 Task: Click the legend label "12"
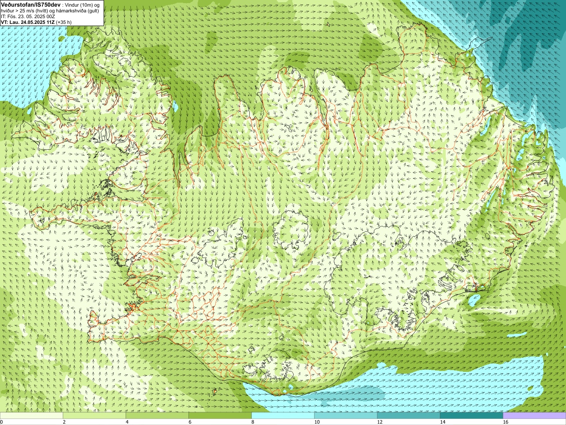coord(379,422)
